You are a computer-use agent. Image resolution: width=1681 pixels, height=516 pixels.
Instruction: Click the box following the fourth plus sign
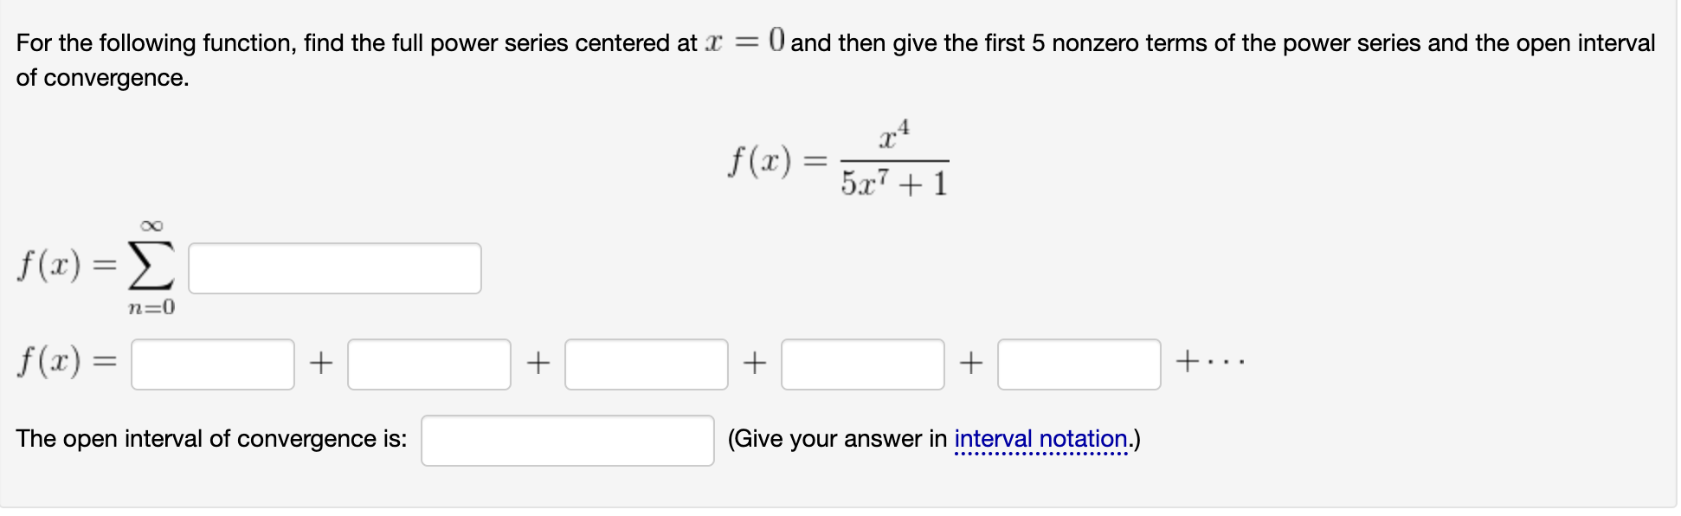pos(1079,364)
